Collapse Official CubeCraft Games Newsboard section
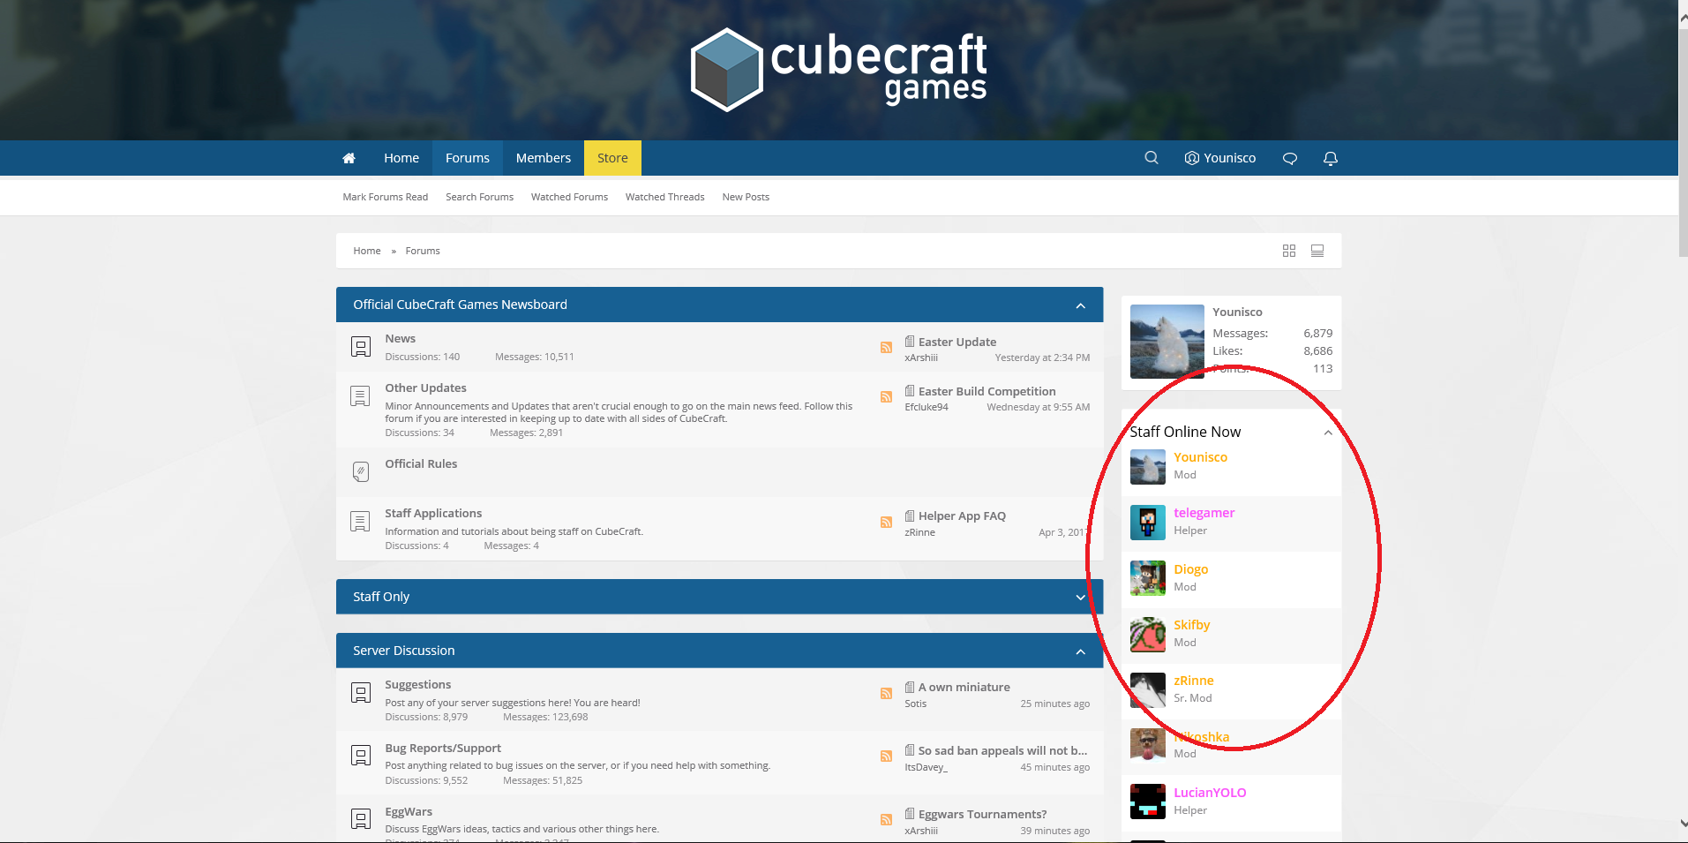This screenshot has height=843, width=1688. 1080,305
